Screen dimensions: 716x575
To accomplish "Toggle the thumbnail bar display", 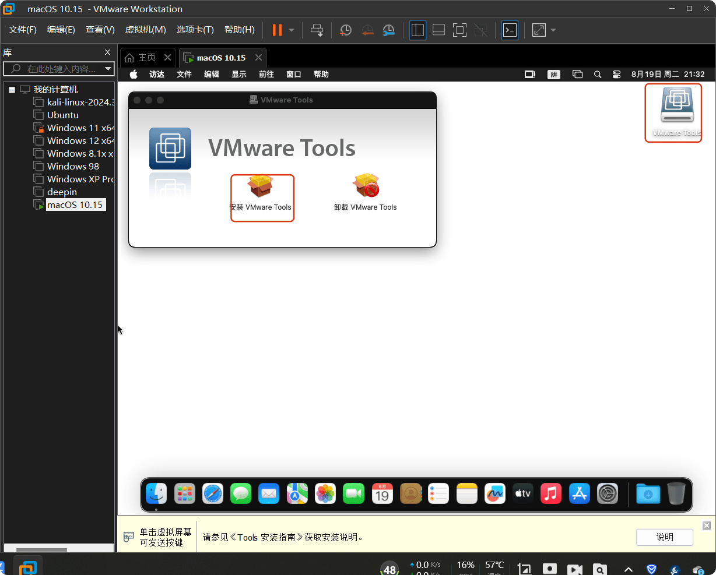I will [x=438, y=30].
